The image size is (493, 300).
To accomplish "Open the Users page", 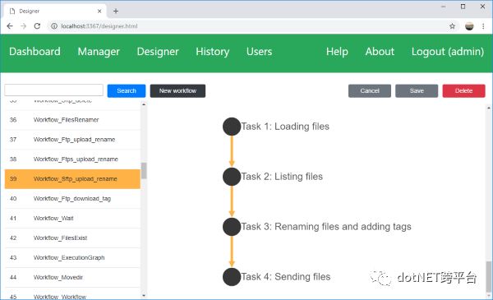I will 259,52.
